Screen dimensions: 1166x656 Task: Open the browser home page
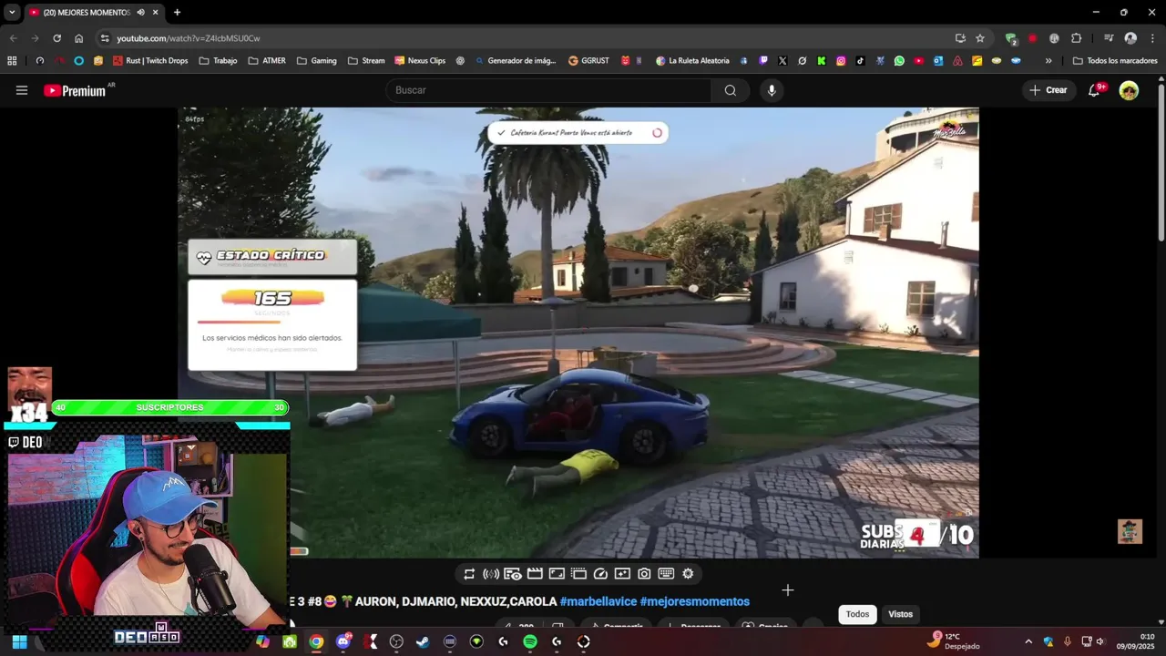78,38
